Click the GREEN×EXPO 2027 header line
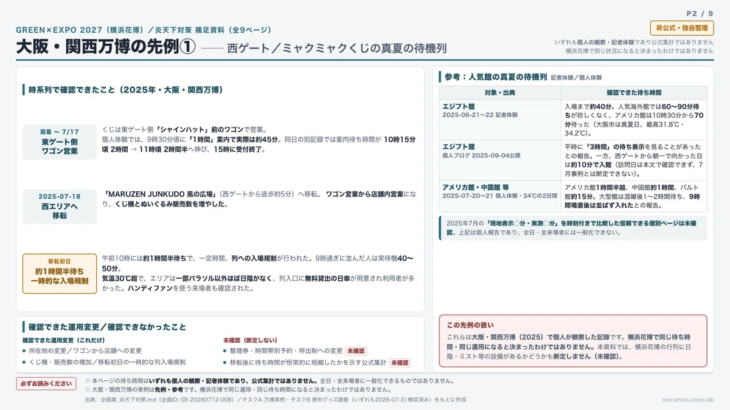The height and width of the screenshot is (410, 730). [144, 30]
